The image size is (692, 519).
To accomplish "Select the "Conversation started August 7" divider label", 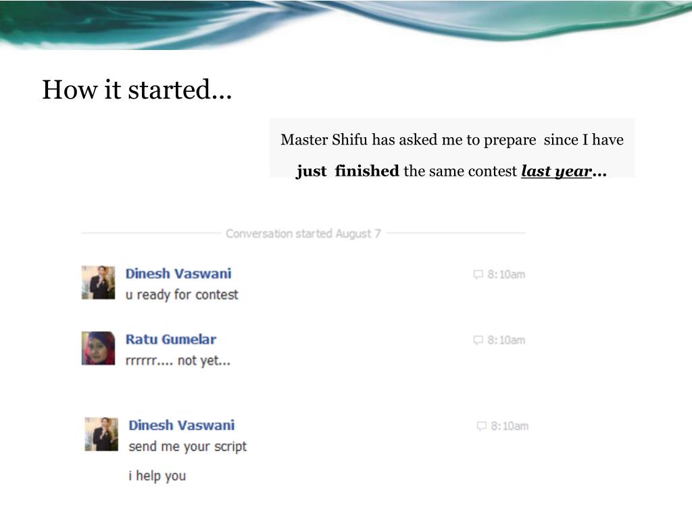I will tap(303, 233).
